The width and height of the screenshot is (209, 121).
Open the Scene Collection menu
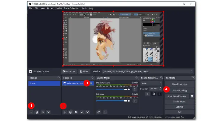[71, 8]
